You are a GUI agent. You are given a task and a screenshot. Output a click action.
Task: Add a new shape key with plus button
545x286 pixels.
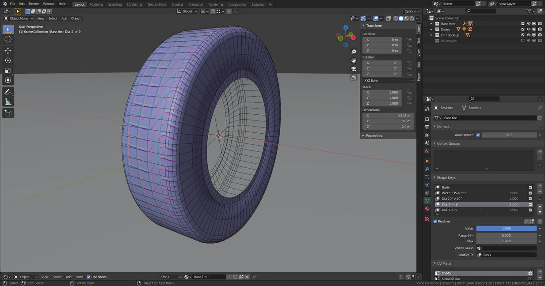coord(540,186)
